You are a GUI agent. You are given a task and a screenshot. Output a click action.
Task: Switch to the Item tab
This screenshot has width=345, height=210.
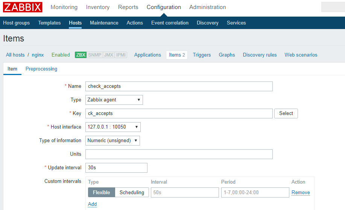[x=12, y=69]
